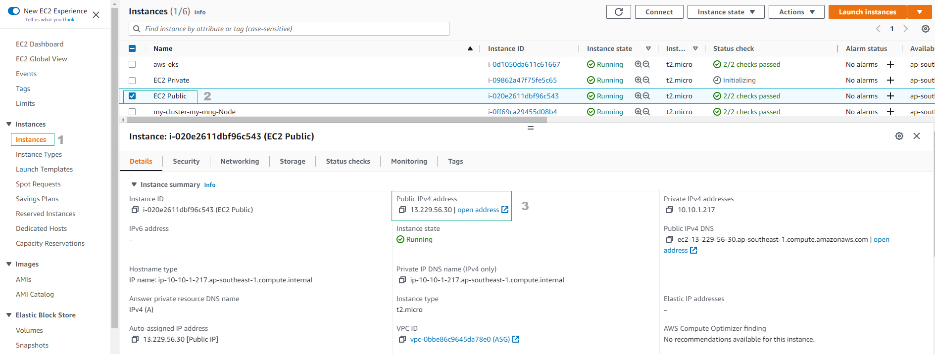Image resolution: width=935 pixels, height=354 pixels.
Task: Toggle New EC2 Experience switch
Action: (x=14, y=11)
